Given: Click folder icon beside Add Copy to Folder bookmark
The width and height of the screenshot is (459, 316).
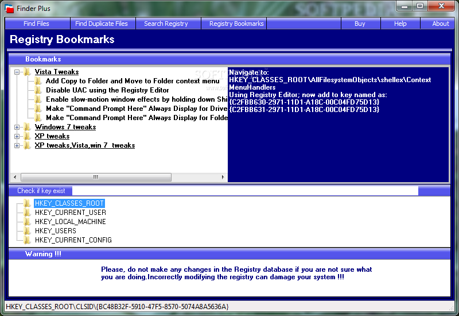Looking at the screenshot, I should (x=38, y=81).
